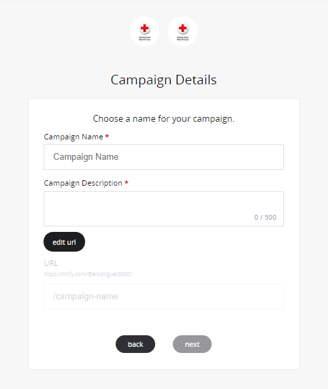Click the left American Red Cross logo
Image resolution: width=328 pixels, height=389 pixels.
click(x=144, y=31)
